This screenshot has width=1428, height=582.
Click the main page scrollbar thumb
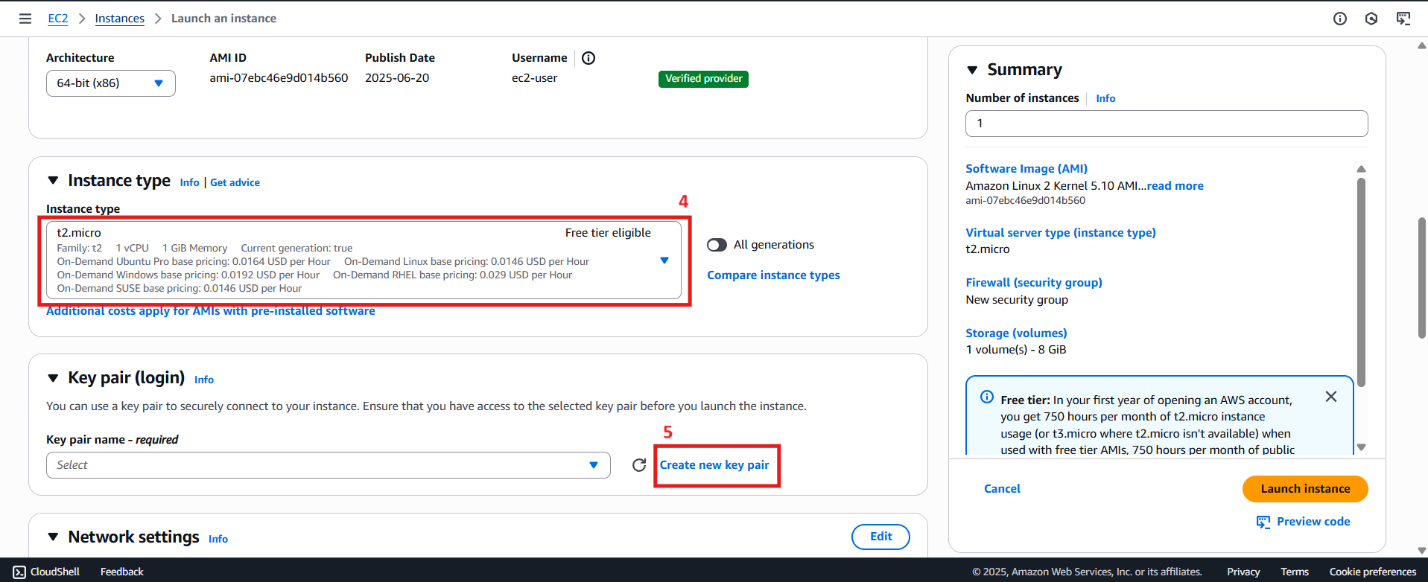point(1421,278)
